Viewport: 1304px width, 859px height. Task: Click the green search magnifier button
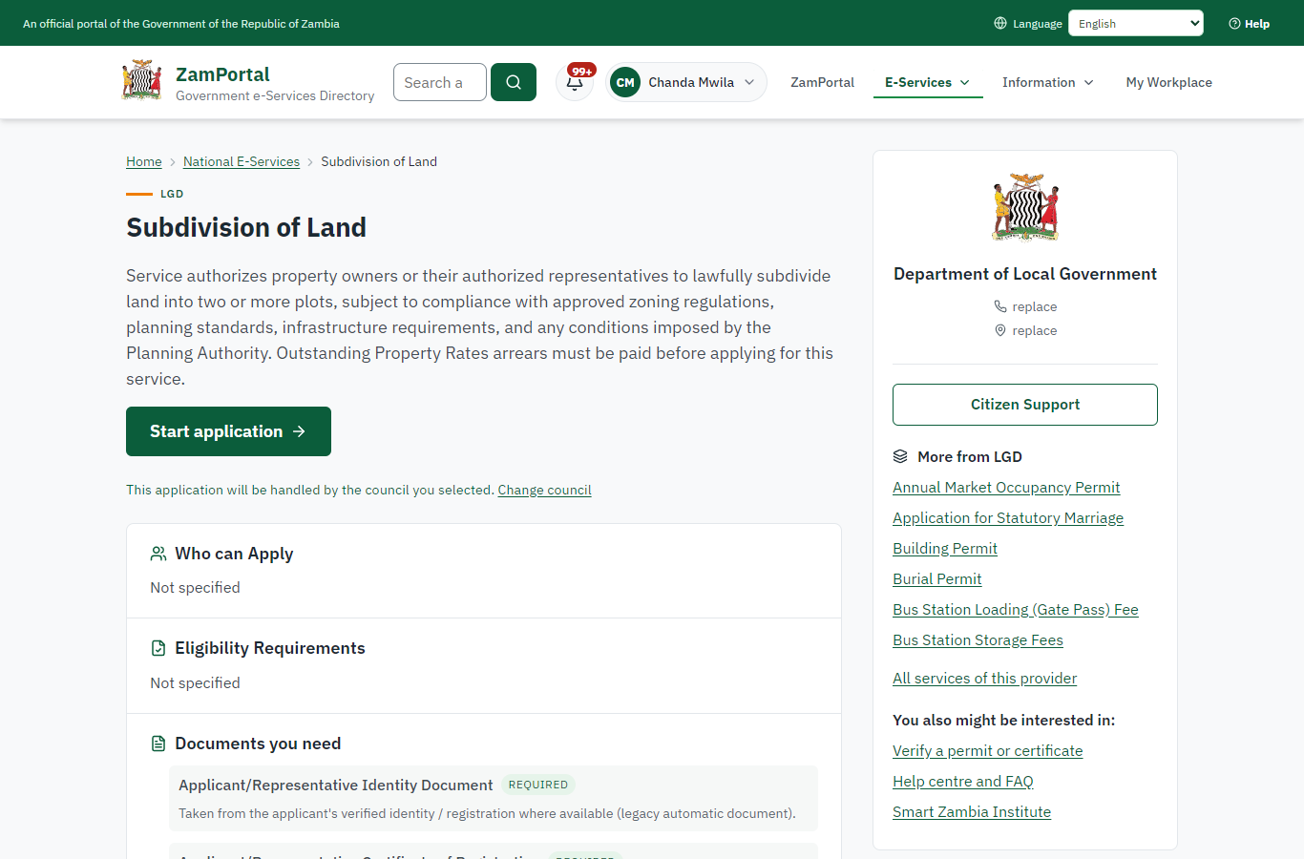click(x=514, y=82)
